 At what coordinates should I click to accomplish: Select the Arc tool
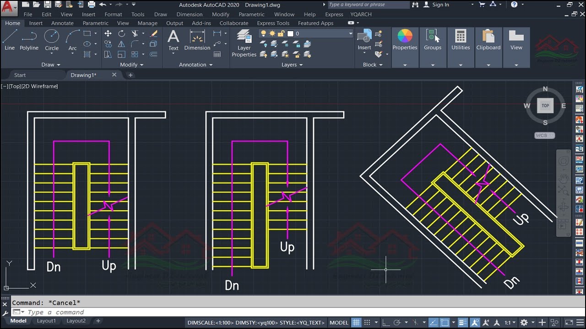click(72, 39)
